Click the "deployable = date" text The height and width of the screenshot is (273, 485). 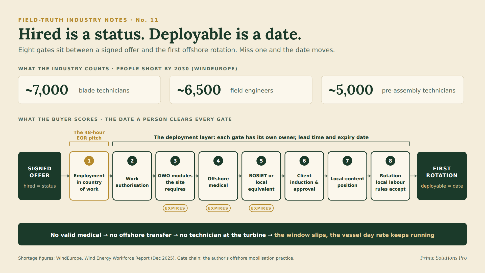point(442,186)
